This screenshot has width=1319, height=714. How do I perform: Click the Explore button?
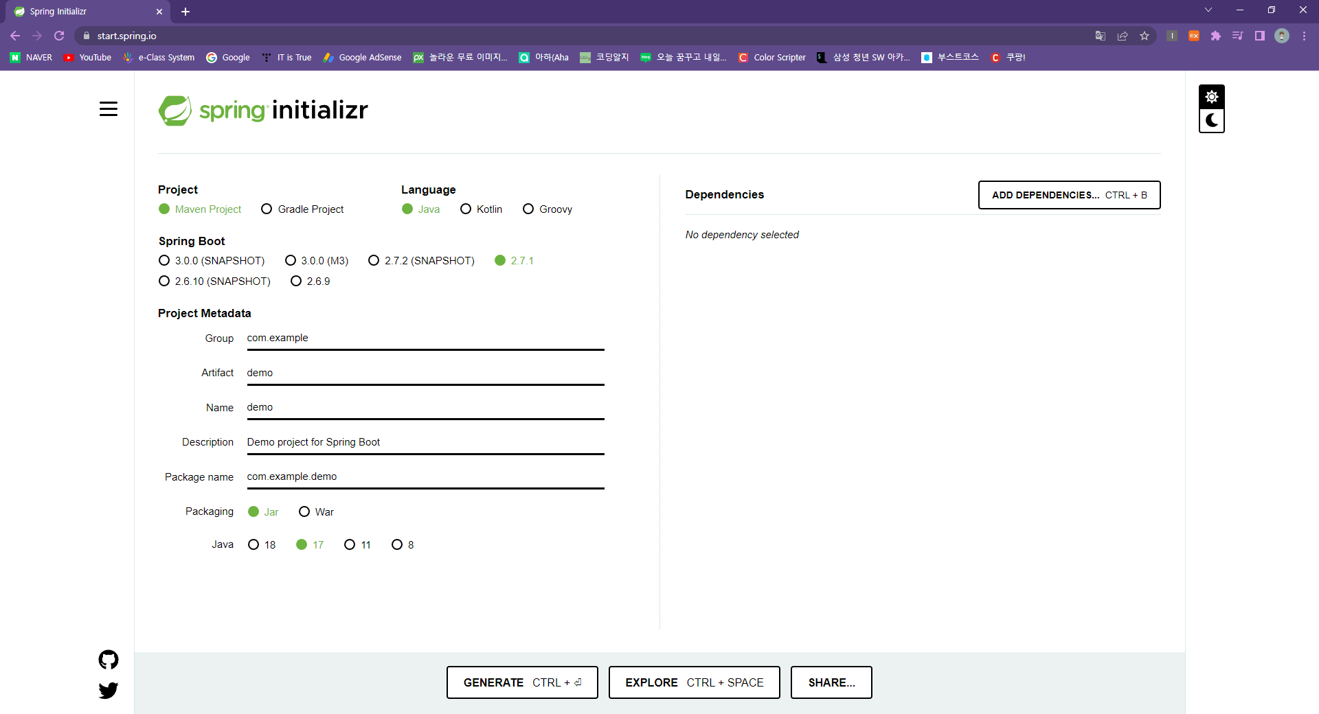[694, 682]
